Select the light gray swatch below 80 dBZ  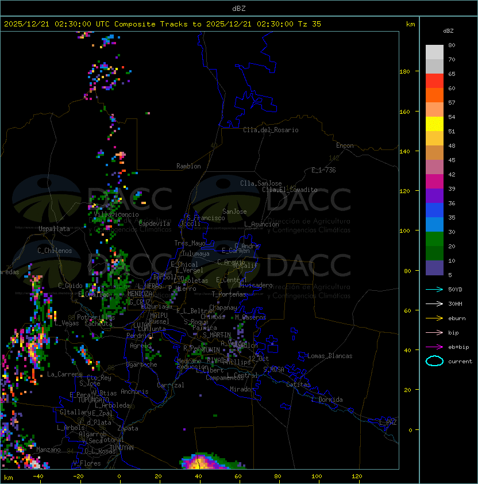pos(434,52)
